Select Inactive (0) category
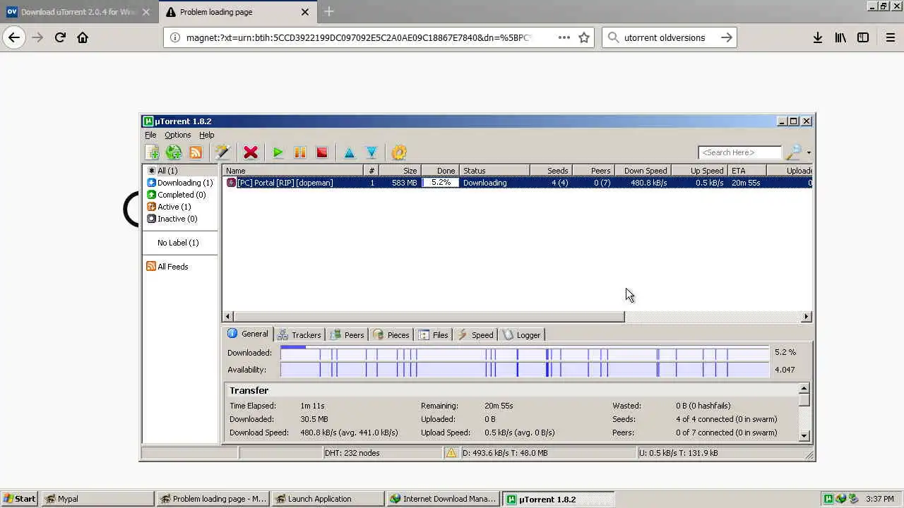 [177, 219]
